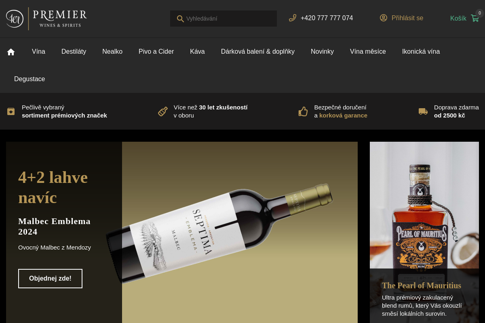Click the korková garance link
The height and width of the screenshot is (323, 485).
tap(343, 115)
